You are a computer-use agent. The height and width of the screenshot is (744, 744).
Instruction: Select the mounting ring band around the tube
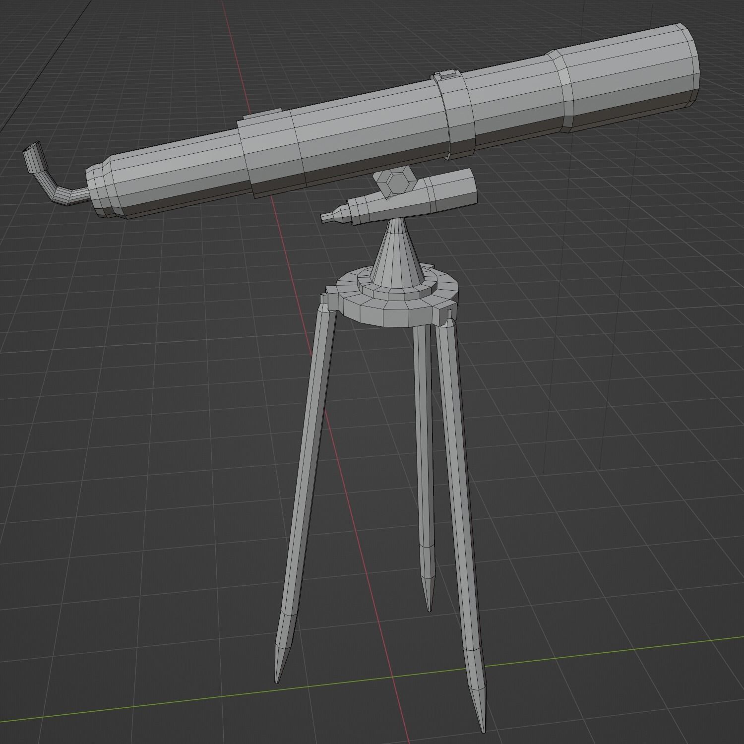[x=454, y=114]
